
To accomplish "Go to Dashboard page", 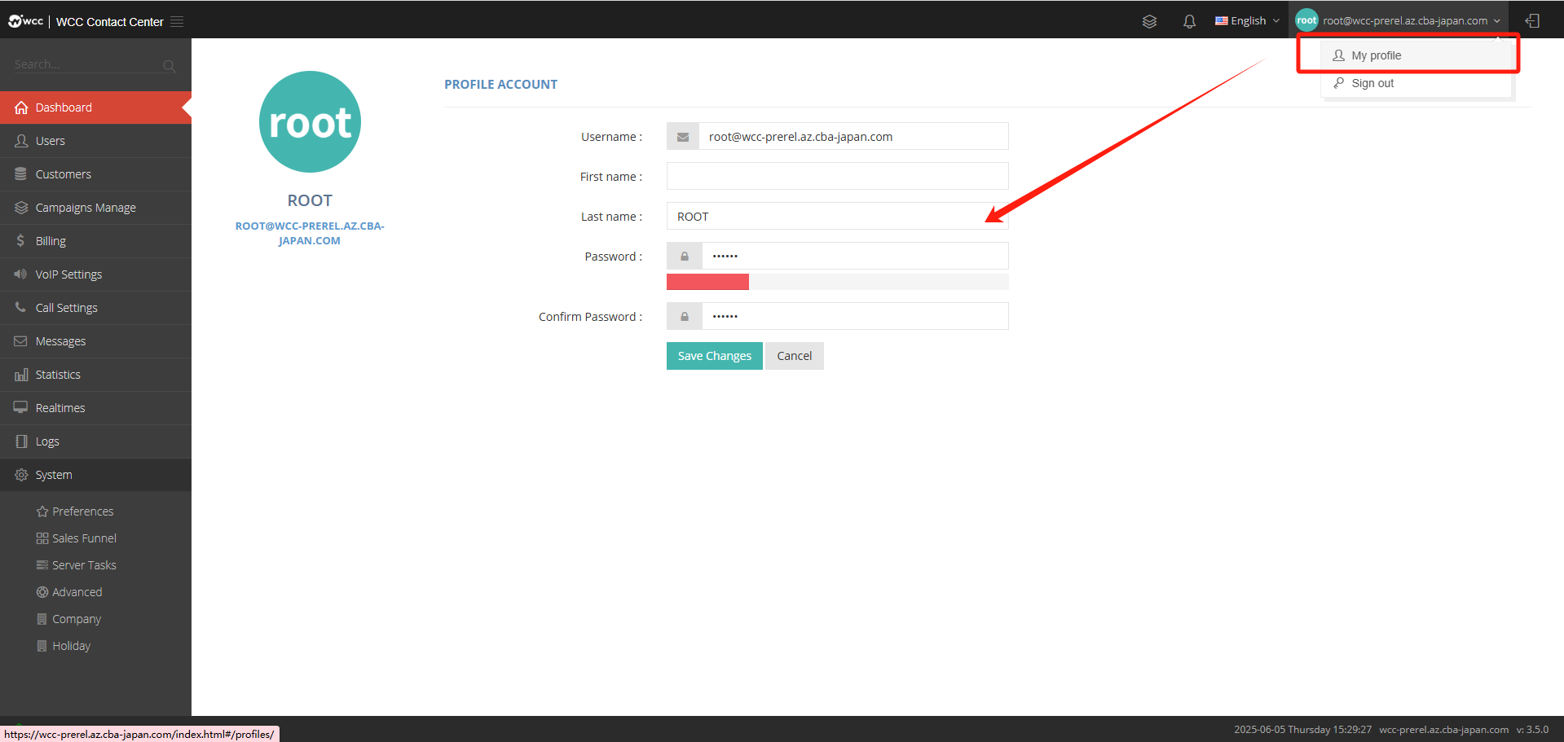I will (95, 108).
